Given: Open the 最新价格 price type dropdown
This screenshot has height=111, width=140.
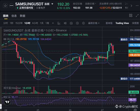Looking at the screenshot, I should coord(94,23).
